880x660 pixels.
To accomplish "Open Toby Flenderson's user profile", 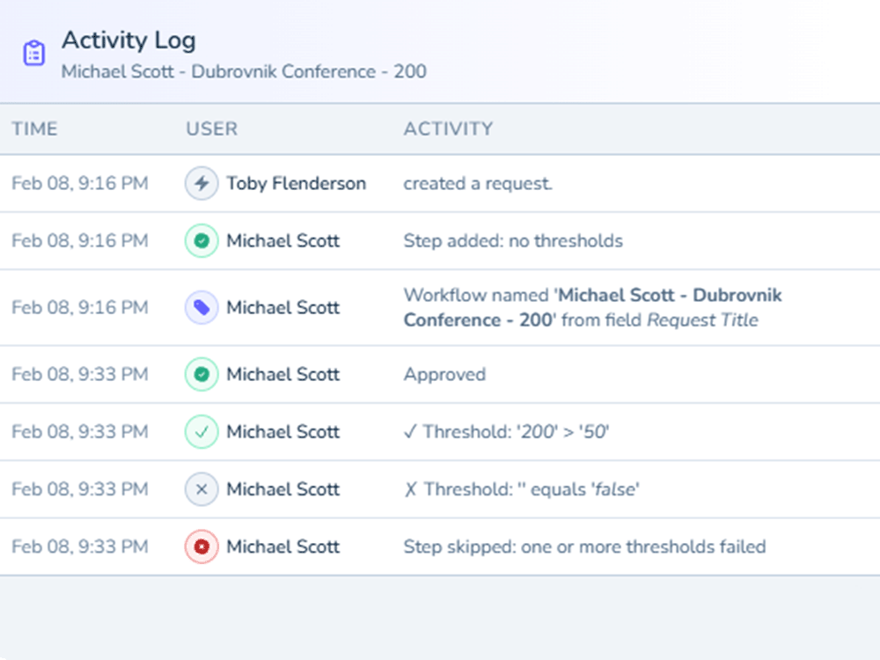I will point(297,183).
